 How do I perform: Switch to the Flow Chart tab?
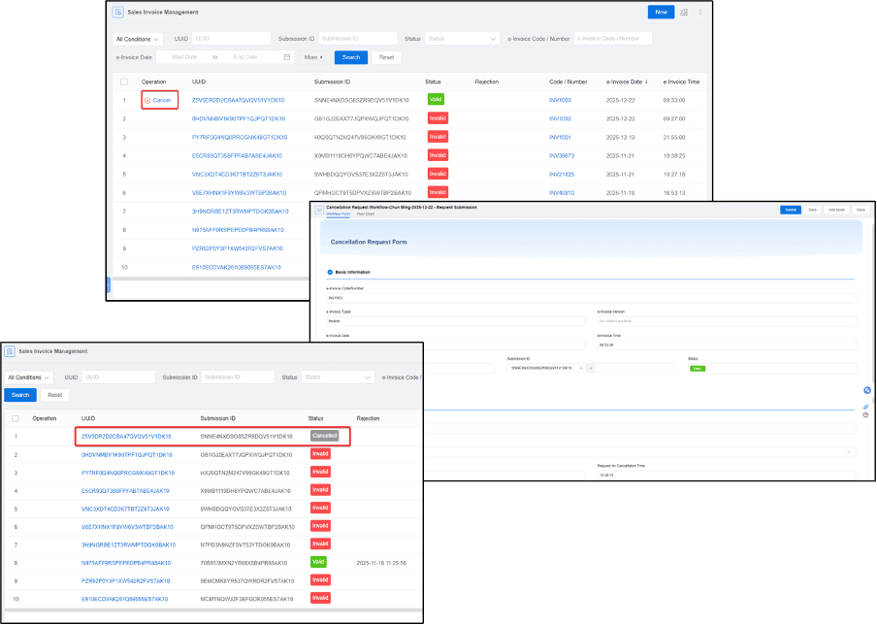366,214
